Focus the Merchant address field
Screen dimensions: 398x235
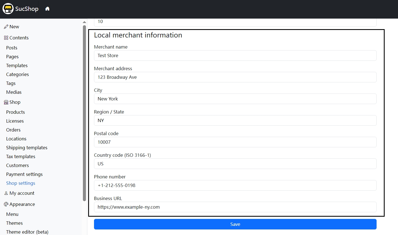click(x=235, y=77)
